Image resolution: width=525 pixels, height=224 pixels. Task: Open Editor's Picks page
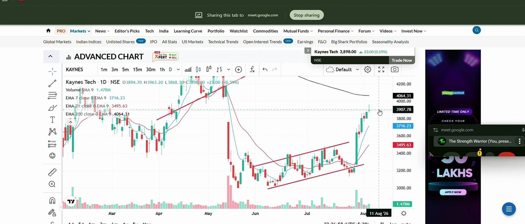pyautogui.click(x=127, y=31)
